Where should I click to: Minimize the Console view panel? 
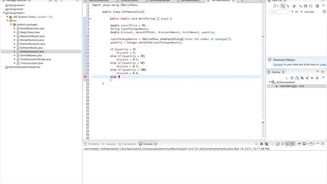[x=317, y=144]
